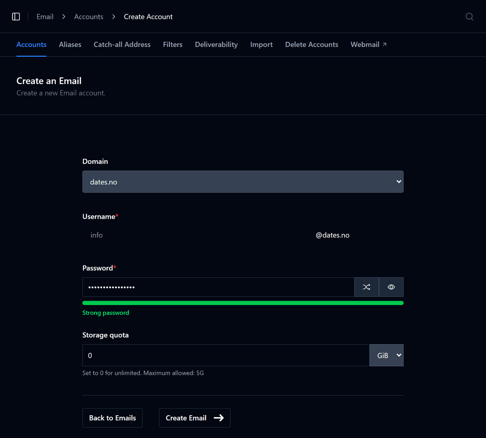This screenshot has width=486, height=438.
Task: Open the Filters tab
Action: (x=173, y=45)
